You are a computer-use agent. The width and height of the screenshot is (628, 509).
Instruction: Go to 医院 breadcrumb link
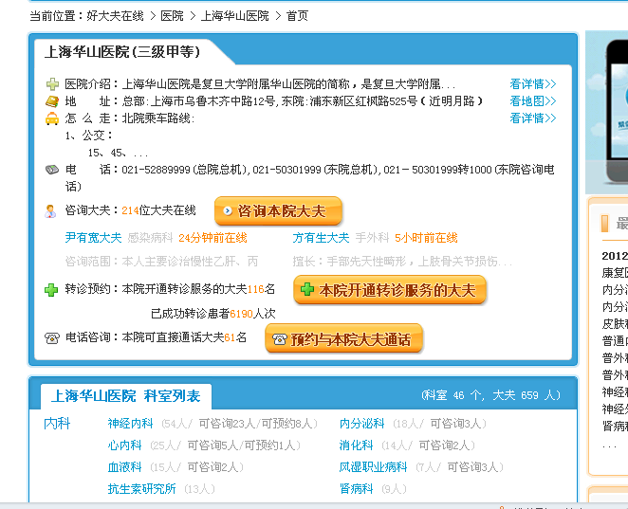coord(173,16)
